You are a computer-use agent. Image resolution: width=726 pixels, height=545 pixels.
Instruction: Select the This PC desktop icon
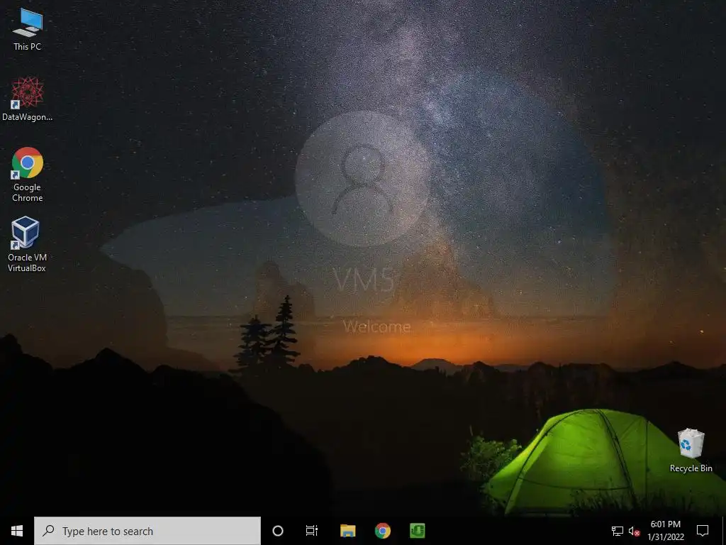pos(28,30)
